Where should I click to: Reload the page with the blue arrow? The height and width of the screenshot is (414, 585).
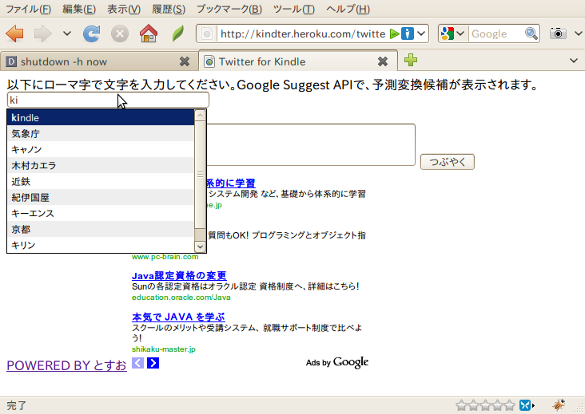coord(91,34)
